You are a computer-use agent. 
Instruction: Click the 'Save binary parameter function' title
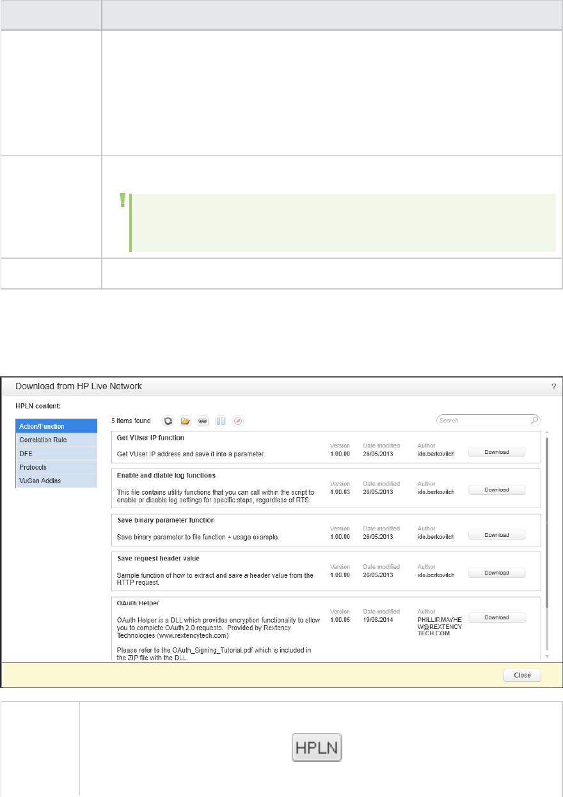coord(166,520)
